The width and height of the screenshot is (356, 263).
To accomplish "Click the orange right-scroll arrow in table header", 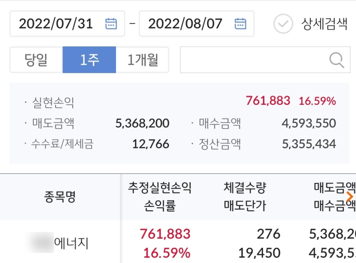I will (x=350, y=196).
